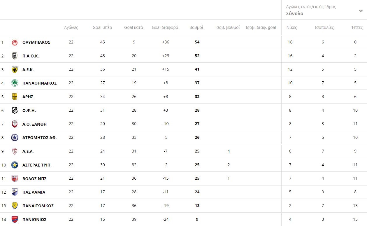The image size is (367, 226).
Task: Select the Α.Ο. ΞΑΝΘΗ team name
Action: click(x=34, y=124)
